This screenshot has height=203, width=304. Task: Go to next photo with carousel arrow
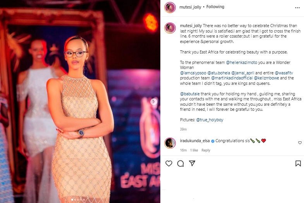154,101
